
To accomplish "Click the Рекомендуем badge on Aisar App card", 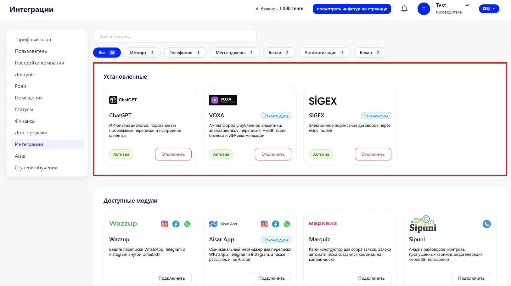I will tap(276, 240).
